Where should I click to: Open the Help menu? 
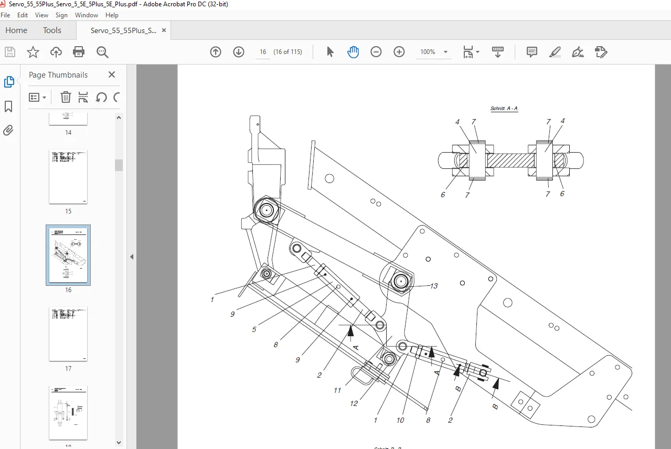tap(112, 15)
